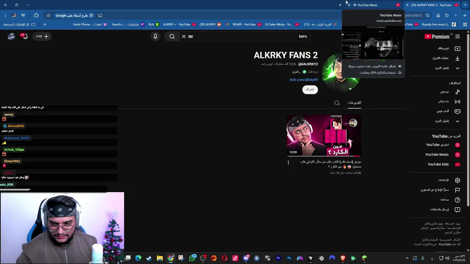
Task: Go to YouTube Premium home logo
Action: pyautogui.click(x=437, y=36)
